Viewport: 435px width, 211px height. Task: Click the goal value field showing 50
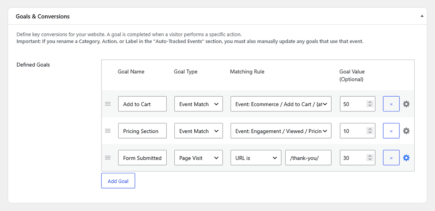(x=357, y=104)
